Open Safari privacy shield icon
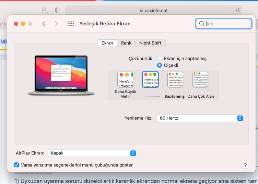This screenshot has height=184, width=258. pyautogui.click(x=57, y=10)
